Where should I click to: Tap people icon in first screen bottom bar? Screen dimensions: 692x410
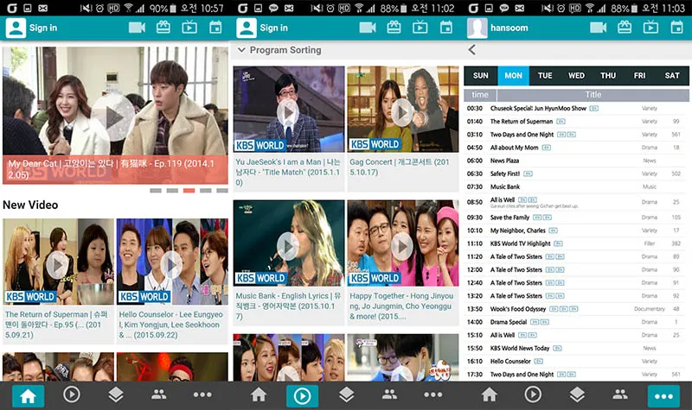[158, 394]
